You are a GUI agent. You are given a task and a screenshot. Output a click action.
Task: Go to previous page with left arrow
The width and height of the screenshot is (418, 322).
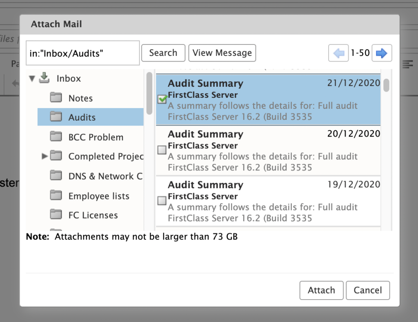pos(338,53)
